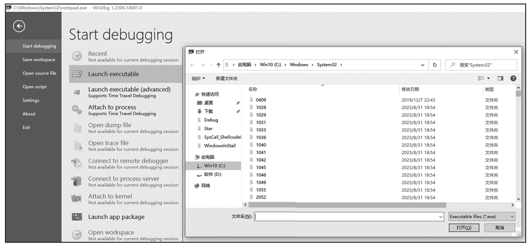Click the 搜索"System32" search box

481,65
